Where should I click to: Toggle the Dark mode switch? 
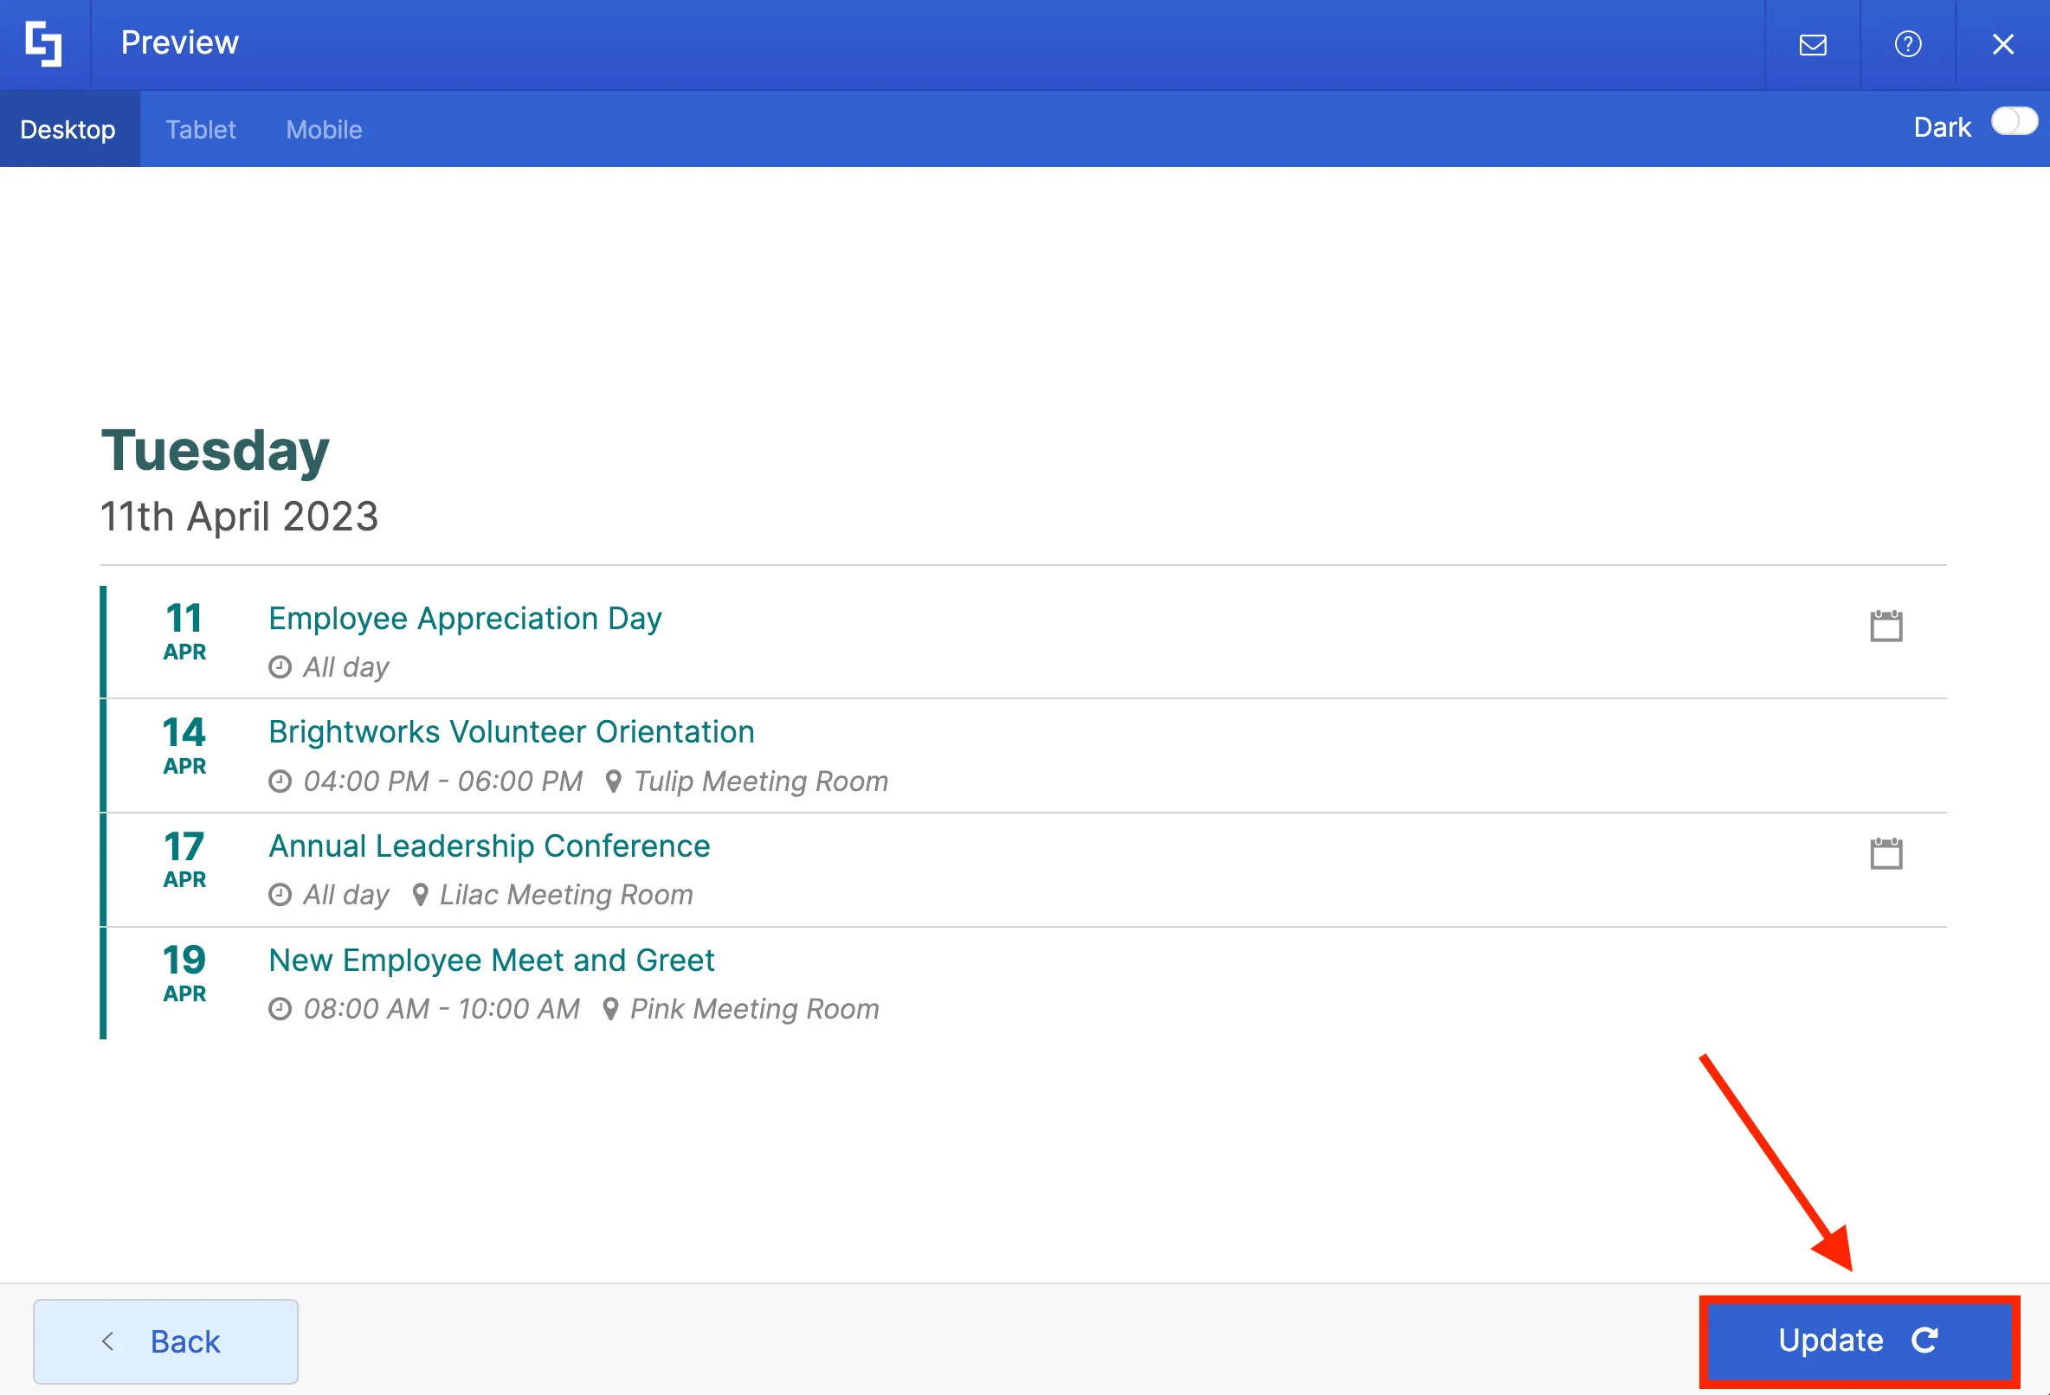(2014, 122)
